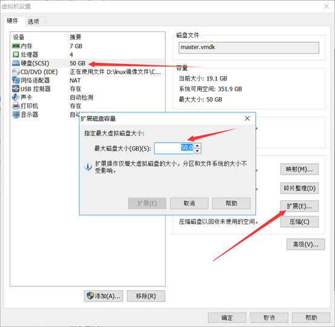This screenshot has height=327, width=335.
Task: Click the shield icon on 添加 button
Action: pyautogui.click(x=90, y=296)
